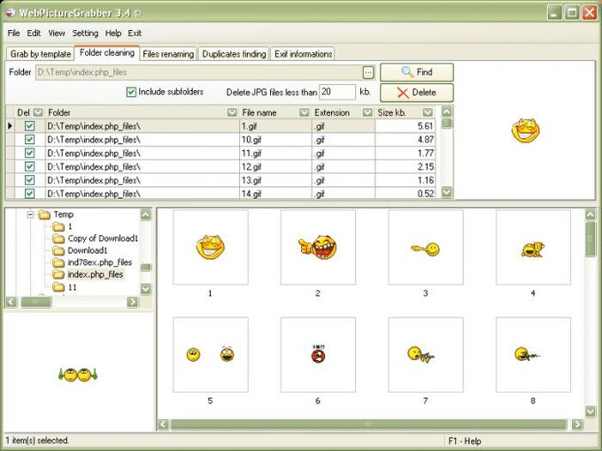This screenshot has height=451, width=602.
Task: Click folder tree scroll right arrow
Action: pyautogui.click(x=133, y=302)
